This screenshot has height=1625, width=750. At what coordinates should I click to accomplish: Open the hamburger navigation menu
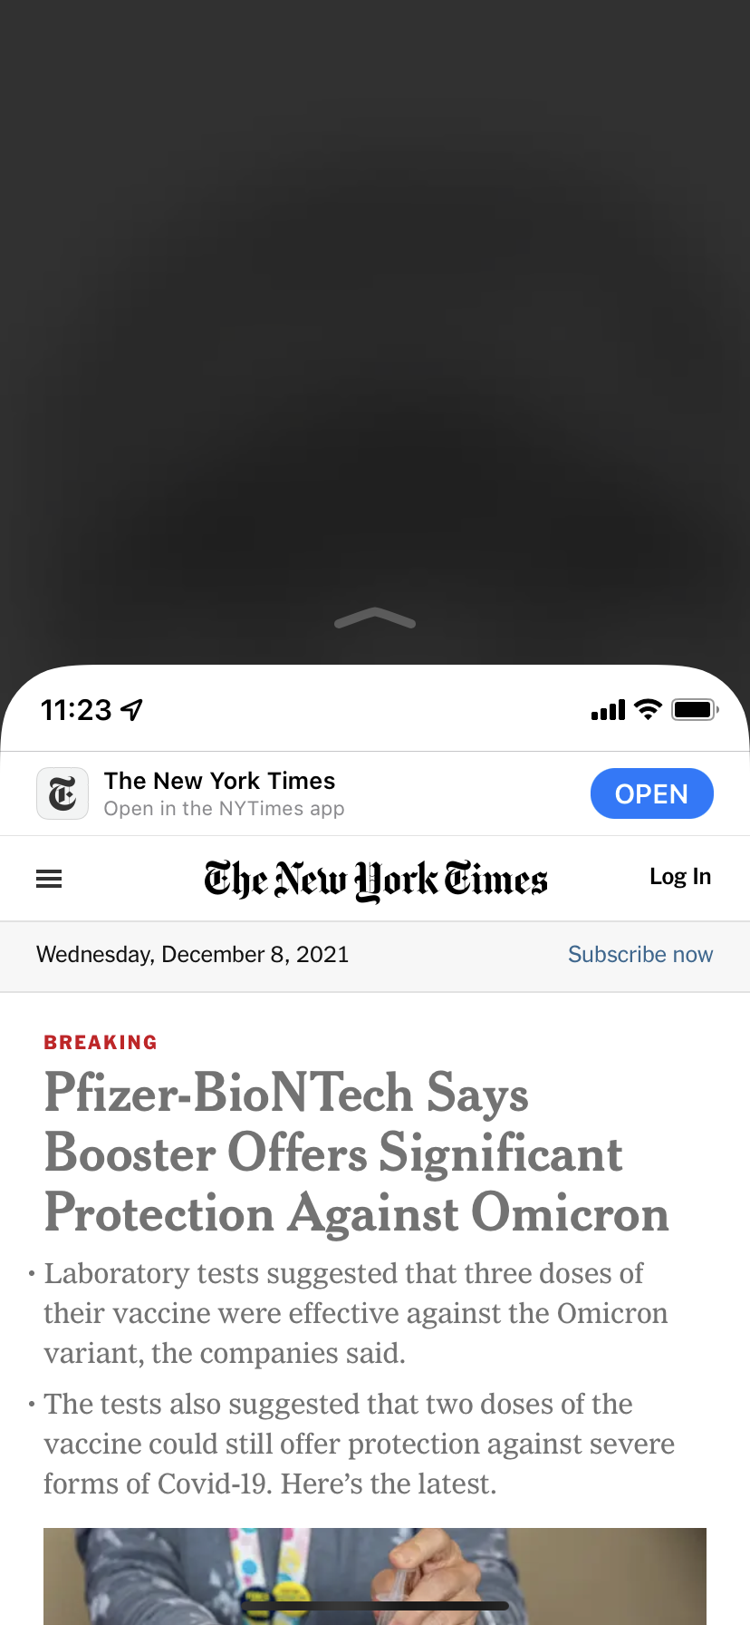coord(49,879)
